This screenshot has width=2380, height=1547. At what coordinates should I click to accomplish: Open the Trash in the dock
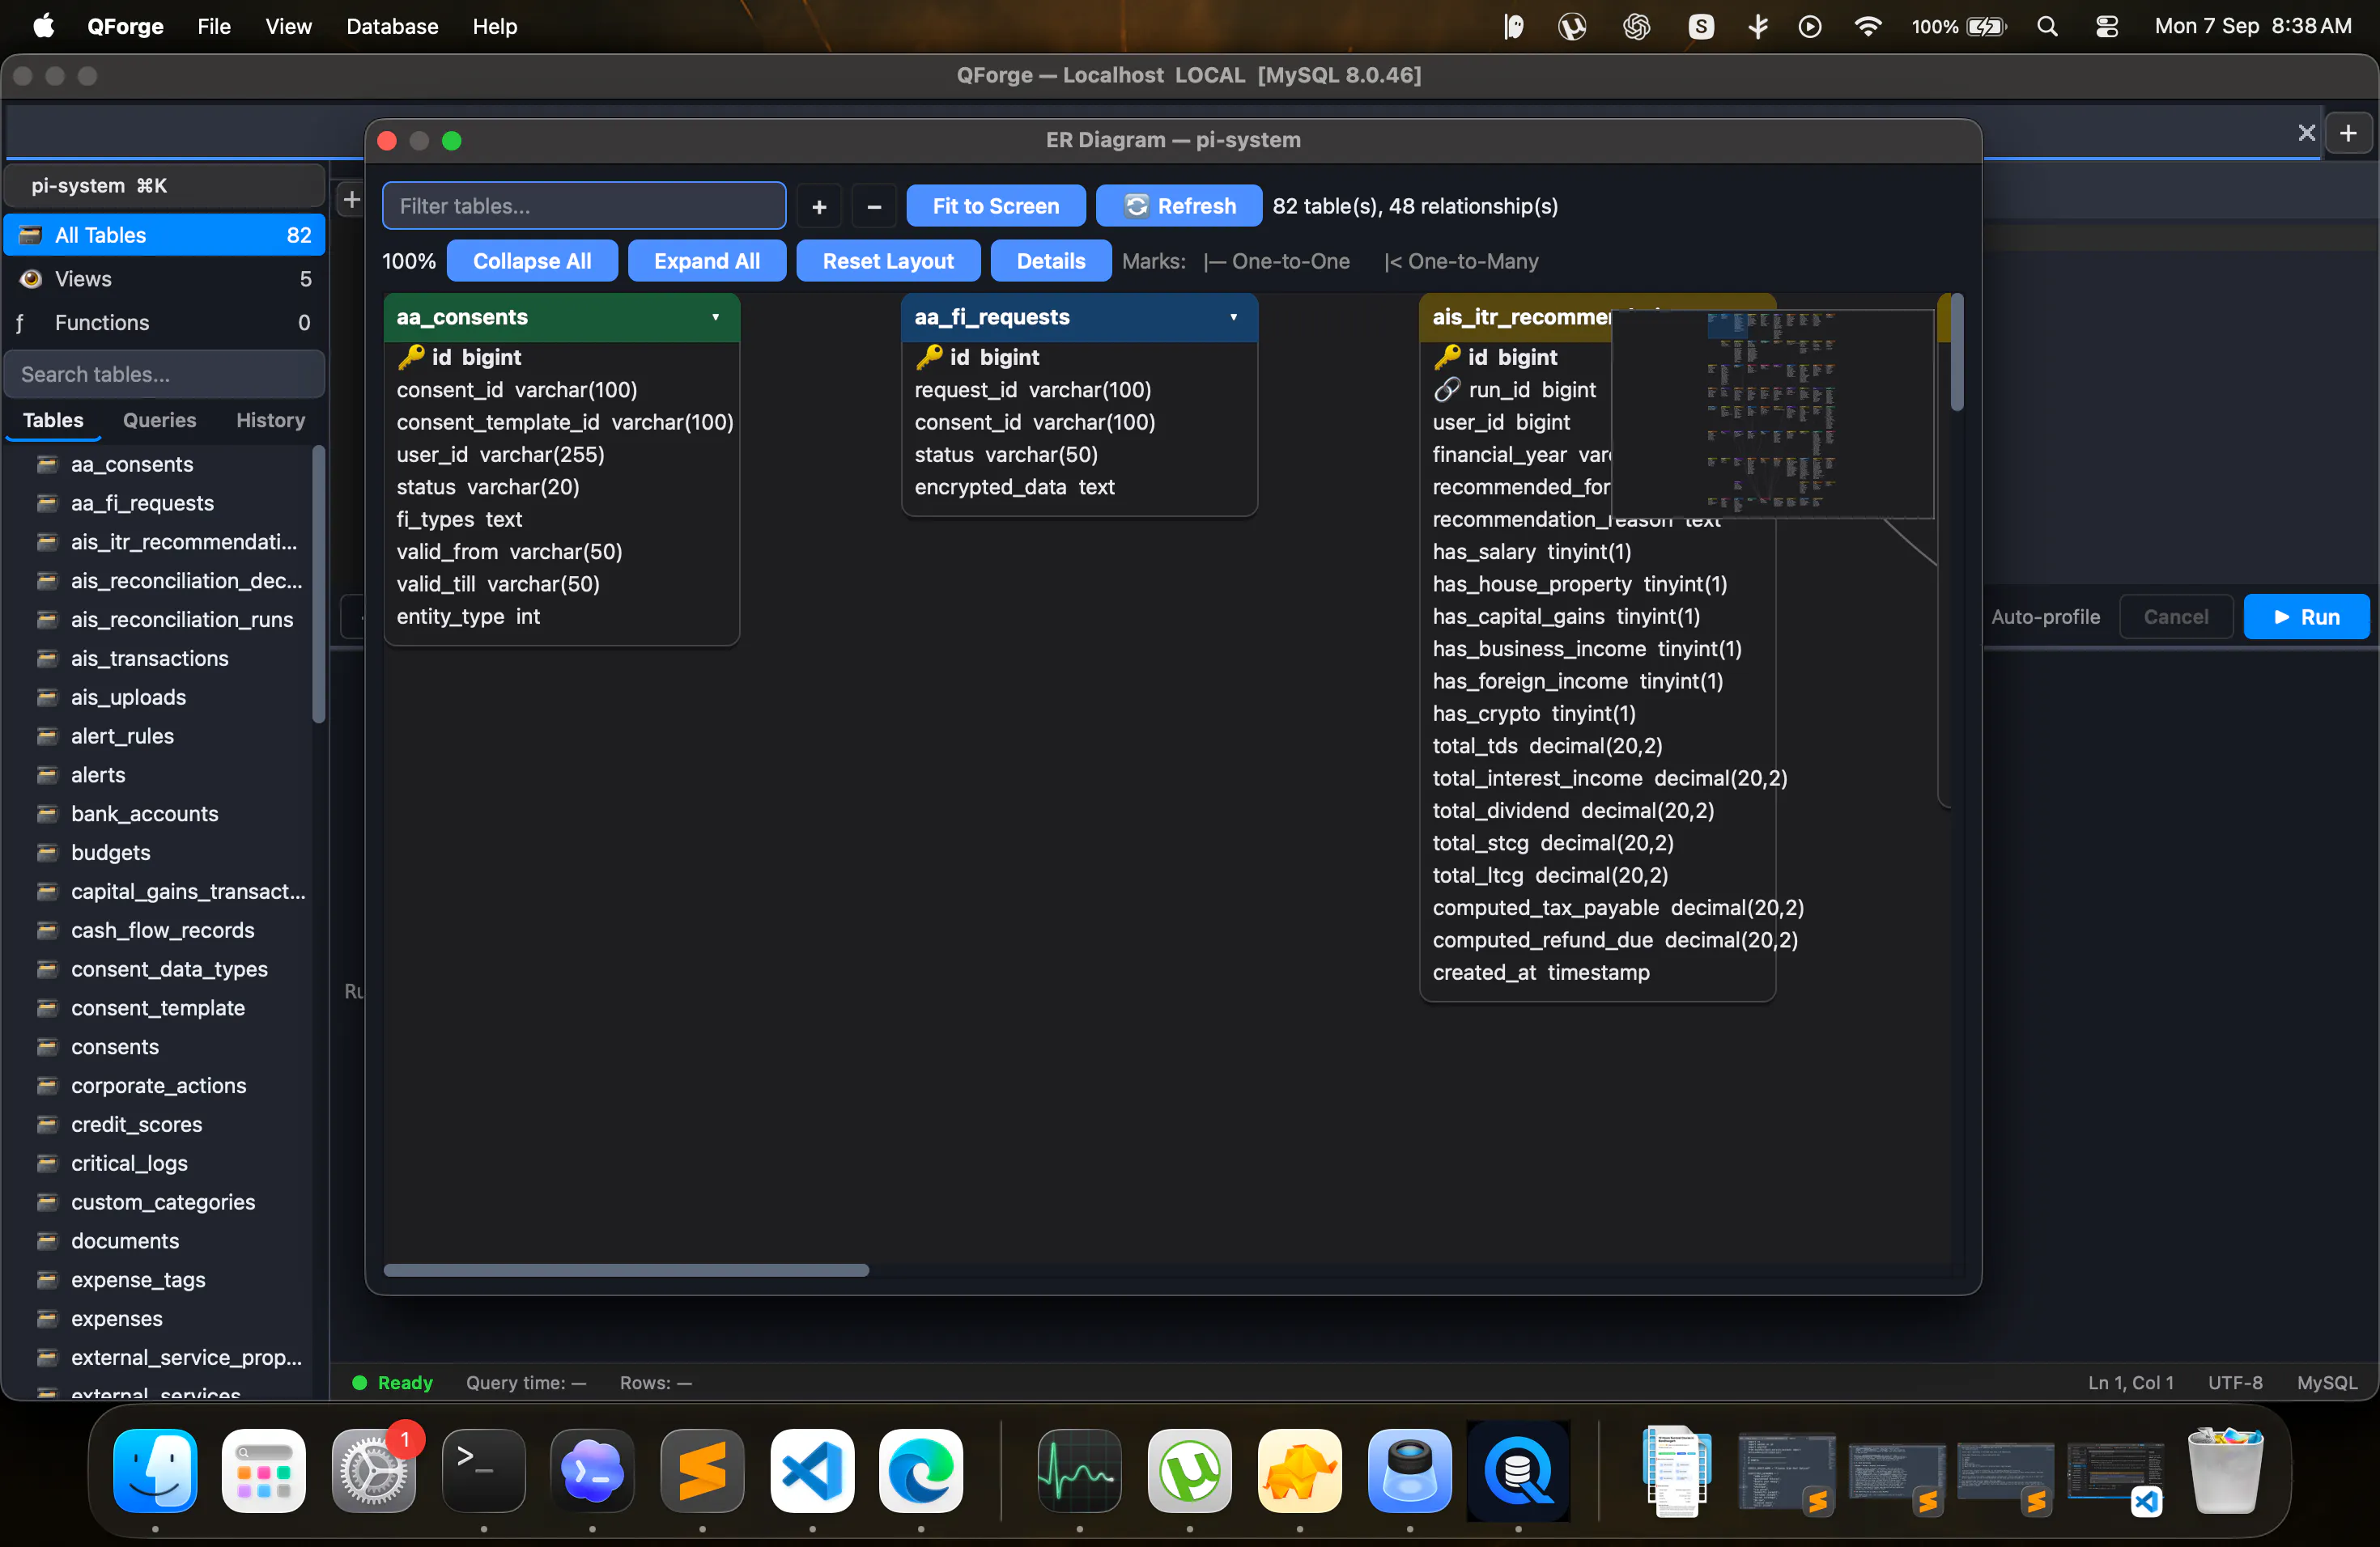2225,1471
